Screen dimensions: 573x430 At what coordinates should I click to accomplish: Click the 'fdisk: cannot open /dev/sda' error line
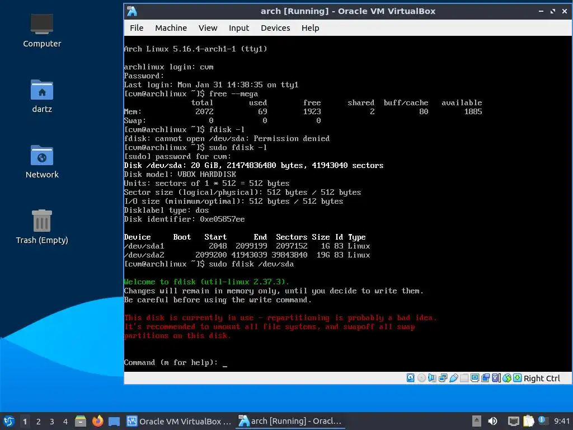point(227,139)
